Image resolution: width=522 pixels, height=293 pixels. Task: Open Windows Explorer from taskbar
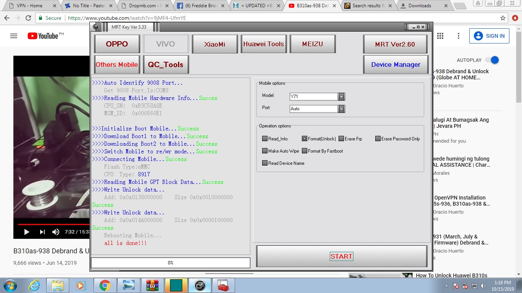pyautogui.click(x=58, y=285)
